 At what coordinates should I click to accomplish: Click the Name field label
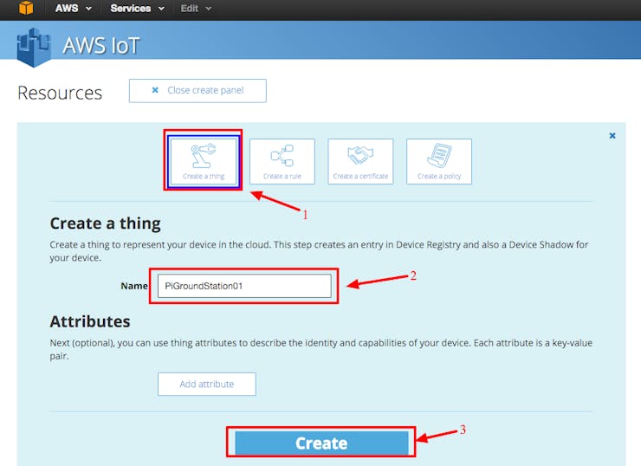click(x=134, y=286)
